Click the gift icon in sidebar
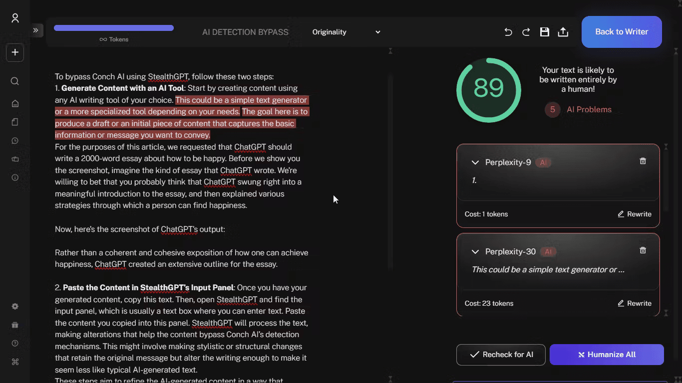 pyautogui.click(x=15, y=325)
